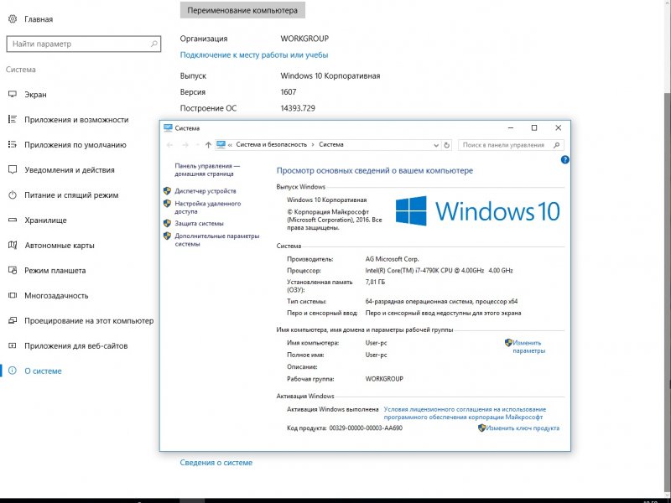
Task: Navigate to Система и безопасность breadcrumb
Action: (271, 144)
